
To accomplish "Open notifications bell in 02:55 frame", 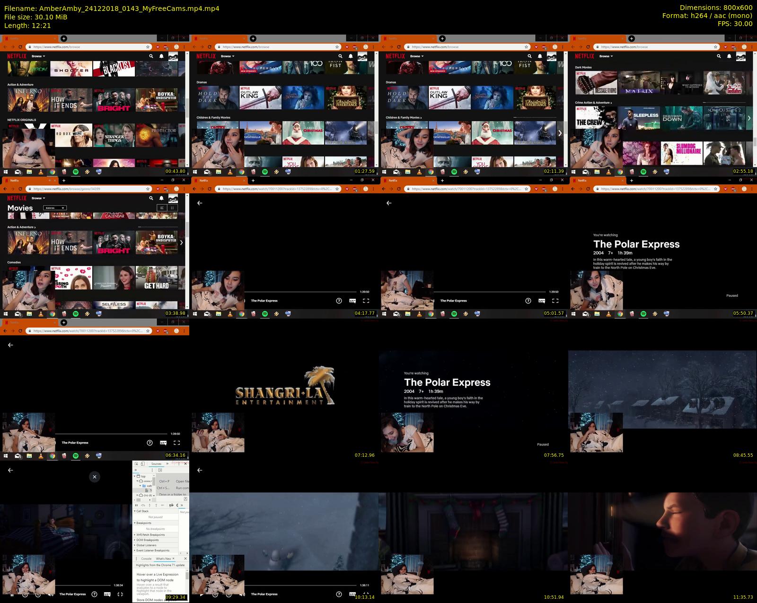I will pyautogui.click(x=729, y=56).
